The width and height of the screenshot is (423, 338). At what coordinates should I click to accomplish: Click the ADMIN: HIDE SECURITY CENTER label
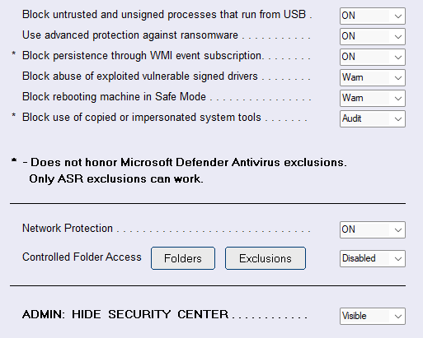tap(125, 314)
